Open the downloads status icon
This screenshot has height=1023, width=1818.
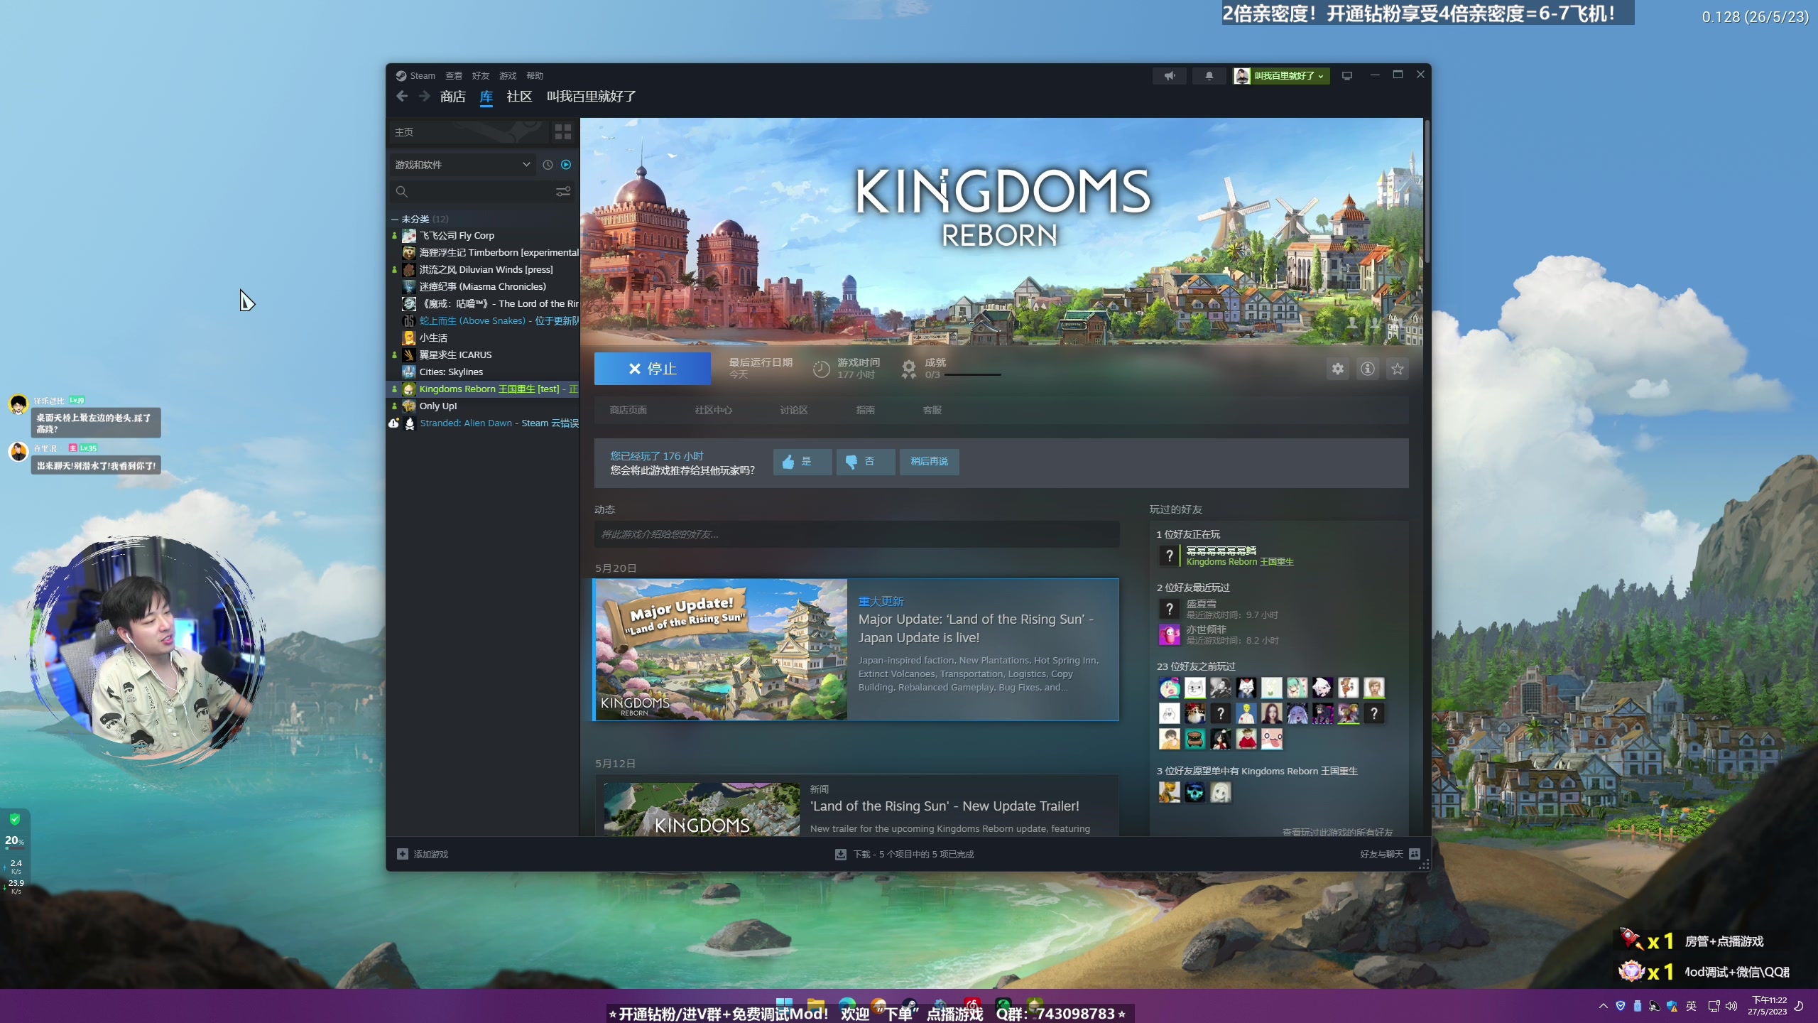841,854
